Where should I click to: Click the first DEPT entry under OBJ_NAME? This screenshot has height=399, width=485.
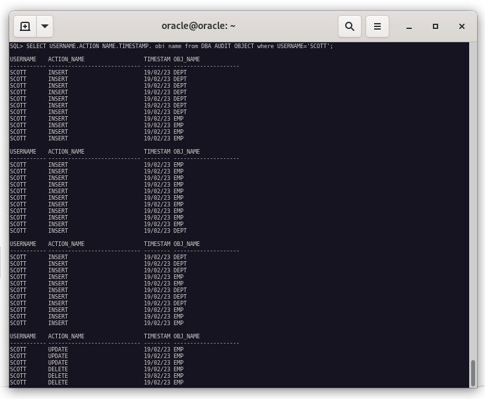tap(180, 73)
